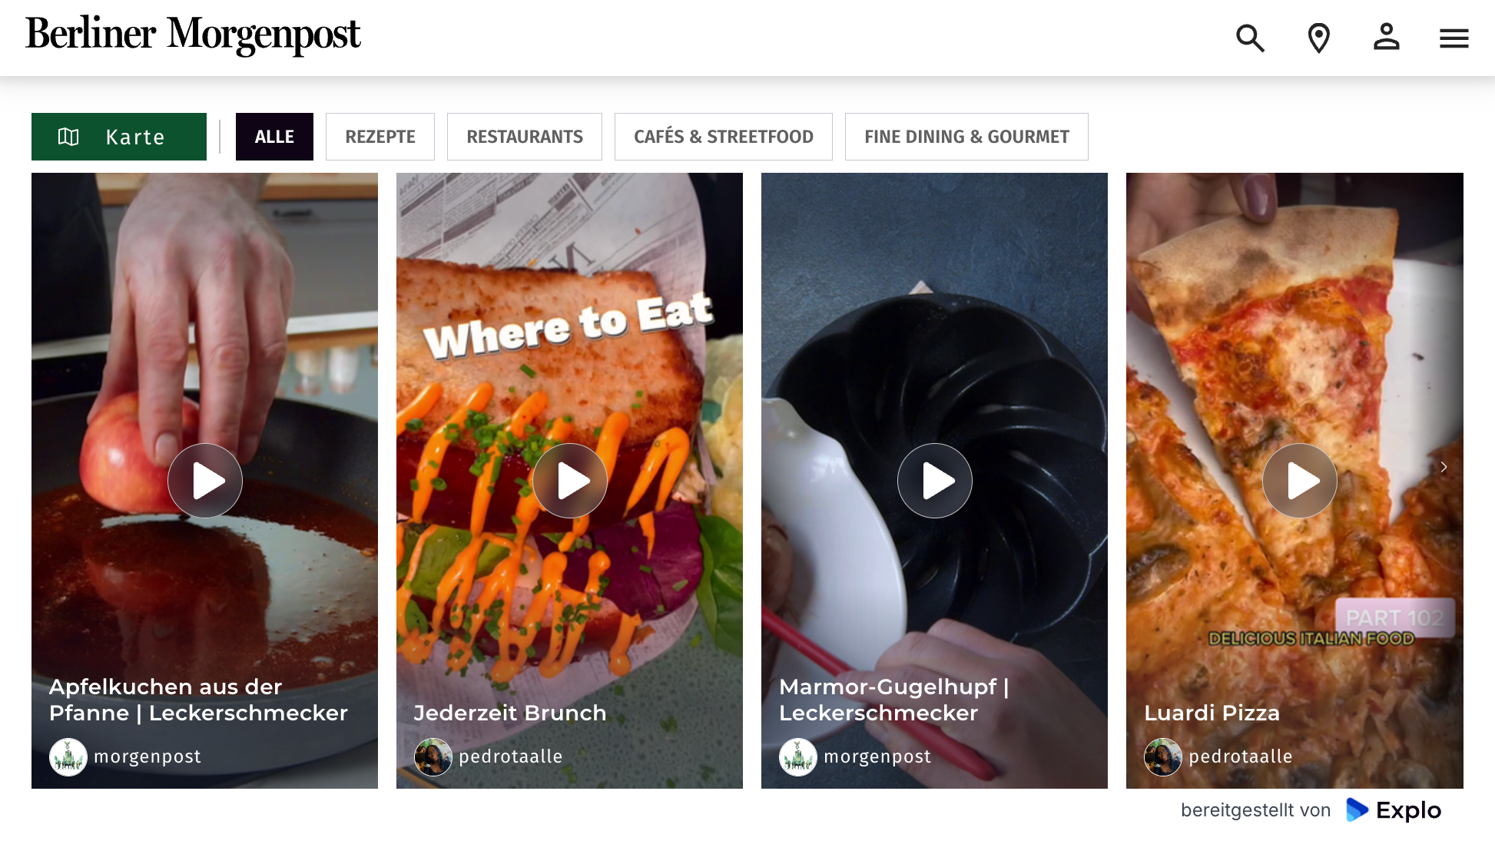Open the search magnifier icon
The height and width of the screenshot is (844, 1495).
(1250, 38)
